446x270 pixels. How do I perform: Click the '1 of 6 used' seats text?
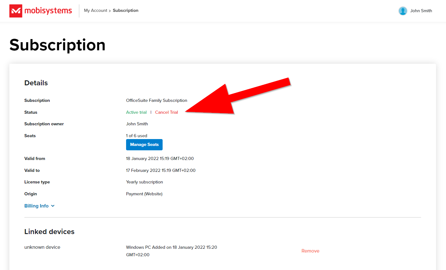137,136
